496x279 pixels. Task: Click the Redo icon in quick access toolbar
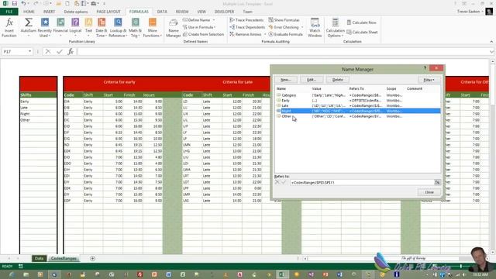point(36,3)
